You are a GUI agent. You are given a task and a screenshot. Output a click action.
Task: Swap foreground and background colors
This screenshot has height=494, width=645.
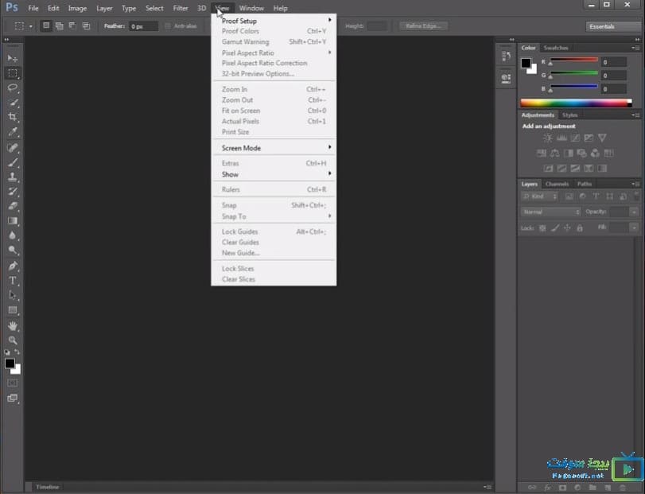pos(17,352)
